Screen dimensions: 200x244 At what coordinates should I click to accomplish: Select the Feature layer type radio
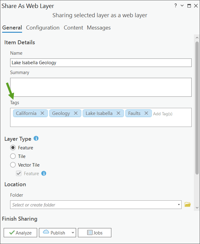click(x=13, y=148)
